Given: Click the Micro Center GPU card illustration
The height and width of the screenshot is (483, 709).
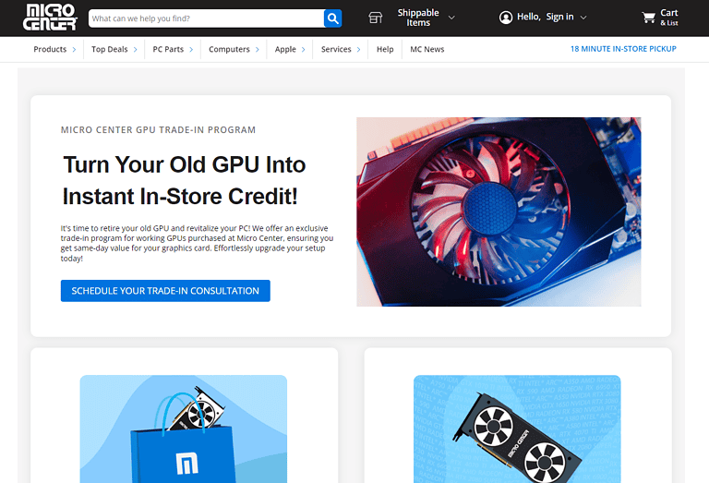Looking at the screenshot, I should click(516, 429).
